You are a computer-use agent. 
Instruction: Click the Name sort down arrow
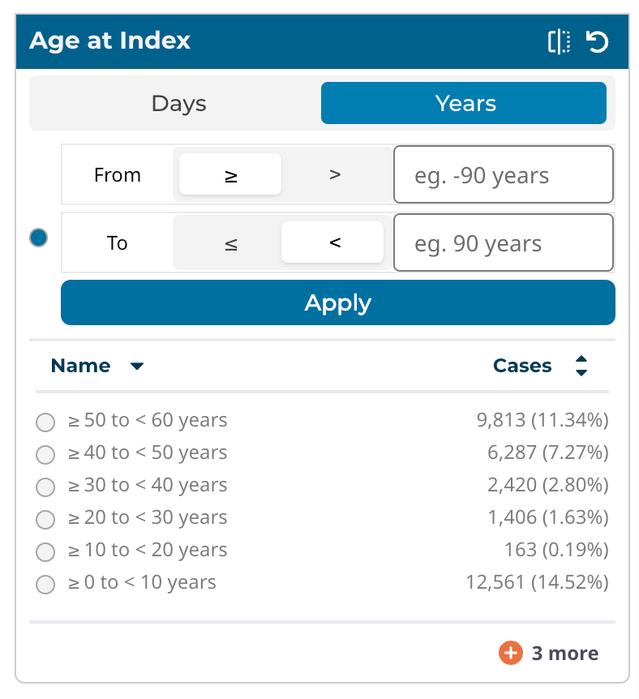pyautogui.click(x=137, y=367)
